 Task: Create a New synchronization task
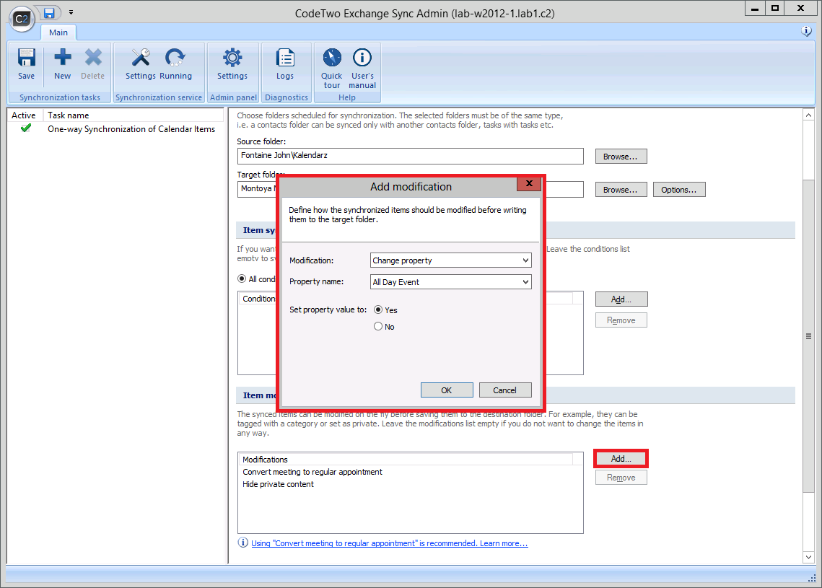[62, 64]
